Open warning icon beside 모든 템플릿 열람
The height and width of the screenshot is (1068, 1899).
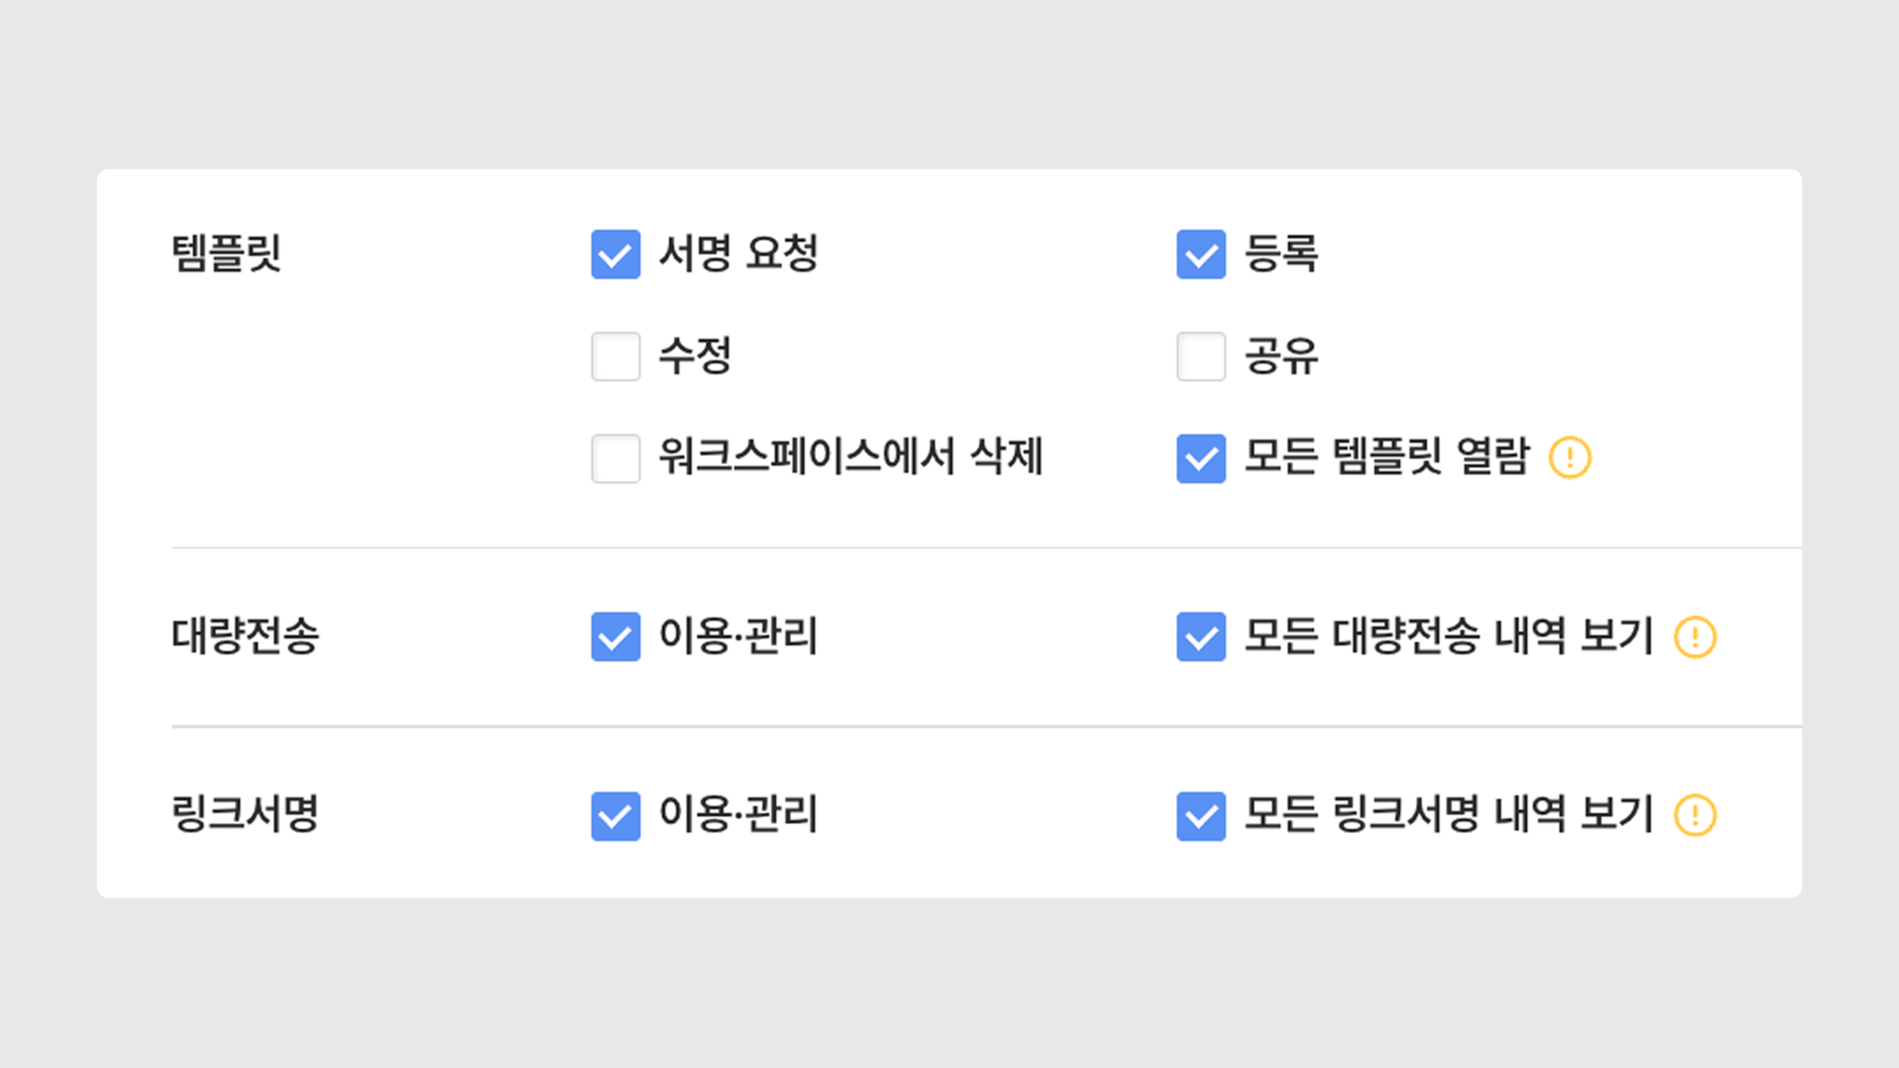pos(1570,458)
